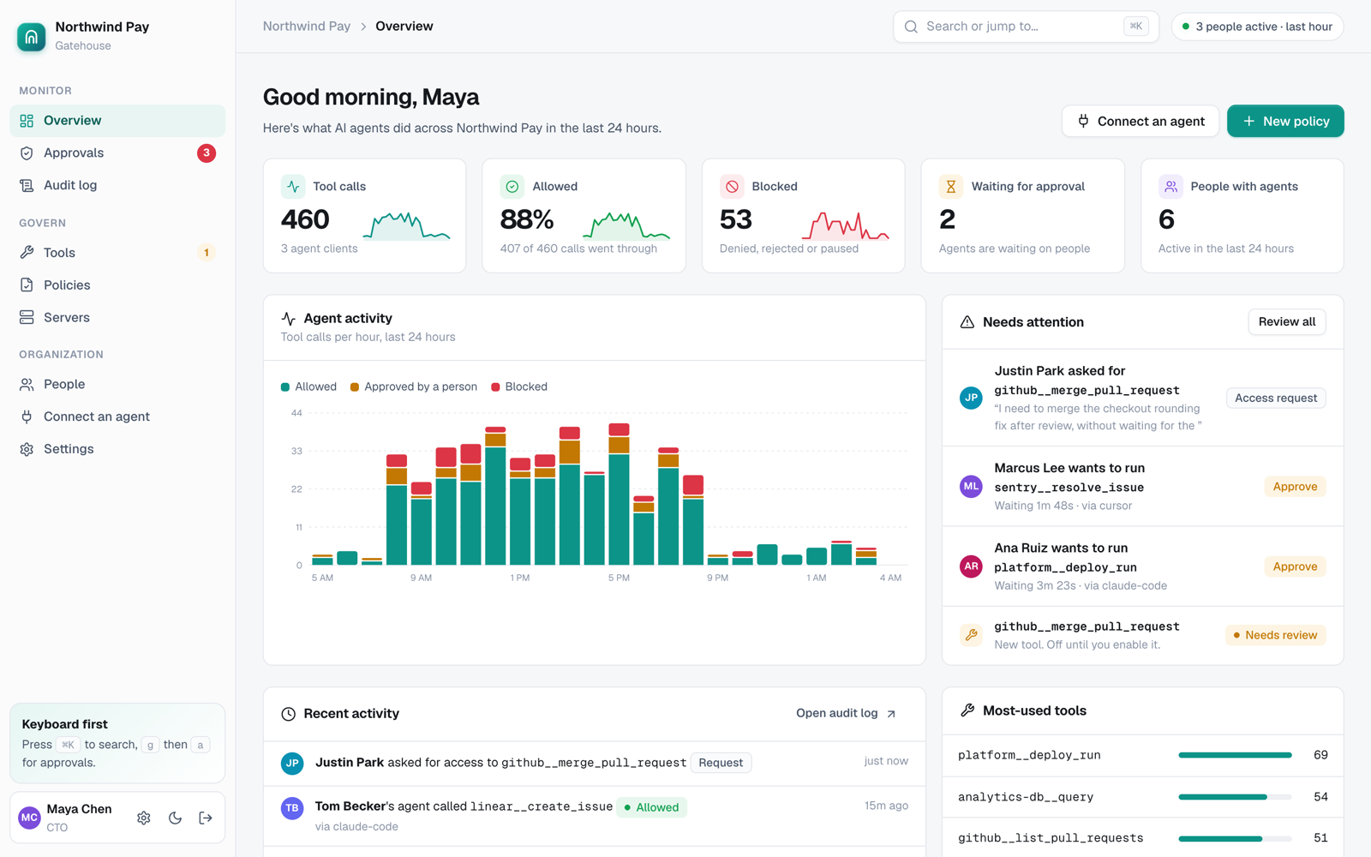Image resolution: width=1371 pixels, height=857 pixels.
Task: Click the hourglass icon on Waiting for approval
Action: (x=951, y=186)
